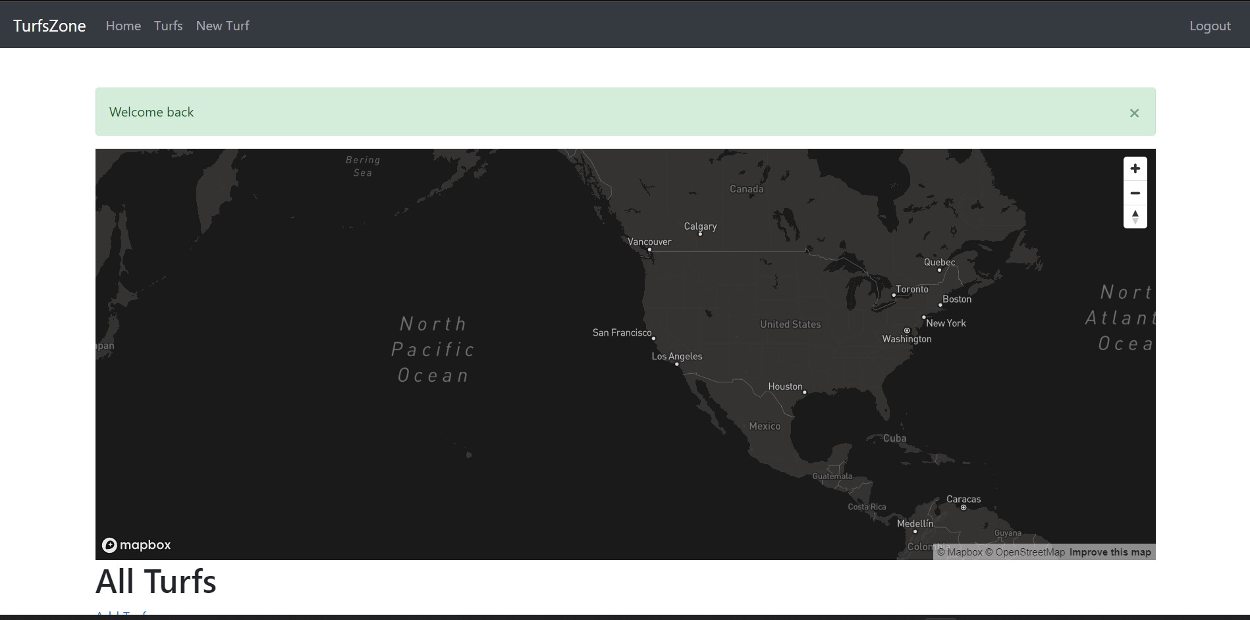Open New Turf page
The height and width of the screenshot is (620, 1250).
pyautogui.click(x=223, y=26)
